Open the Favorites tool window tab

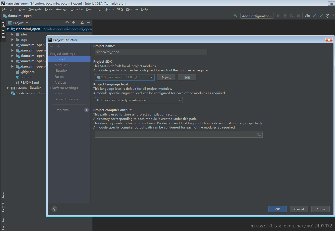[3, 223]
